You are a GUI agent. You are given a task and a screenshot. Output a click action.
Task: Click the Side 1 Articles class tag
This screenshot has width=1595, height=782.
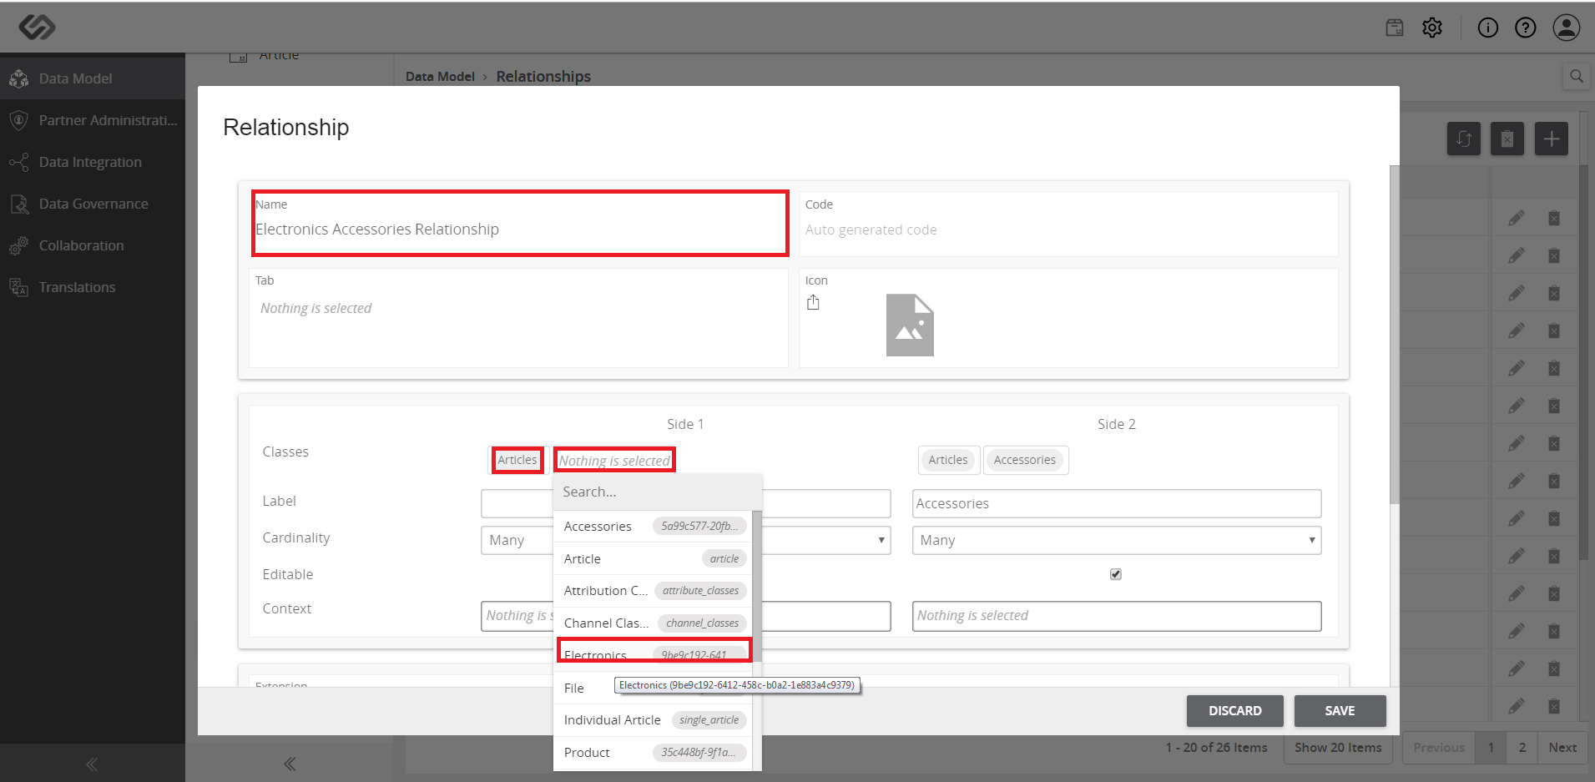click(517, 460)
